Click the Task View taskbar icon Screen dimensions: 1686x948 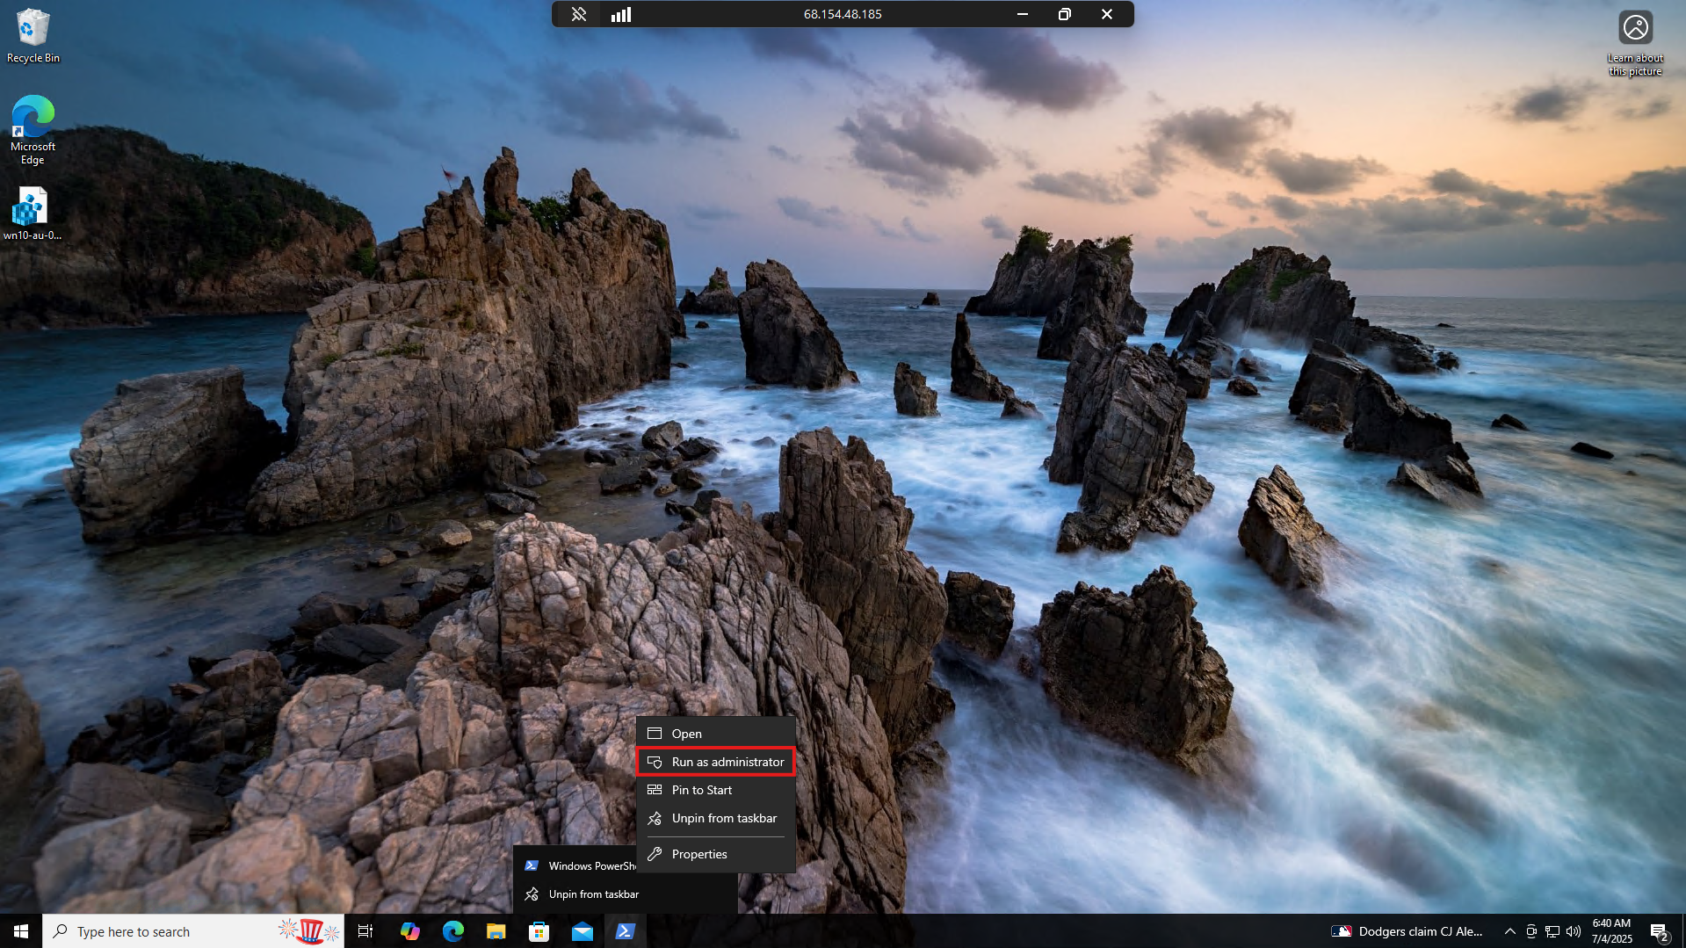(x=365, y=931)
